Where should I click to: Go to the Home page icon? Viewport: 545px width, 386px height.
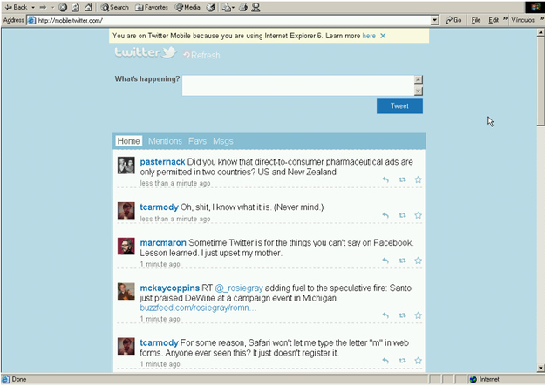[x=89, y=7]
